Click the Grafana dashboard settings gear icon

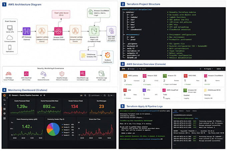[85, 95]
